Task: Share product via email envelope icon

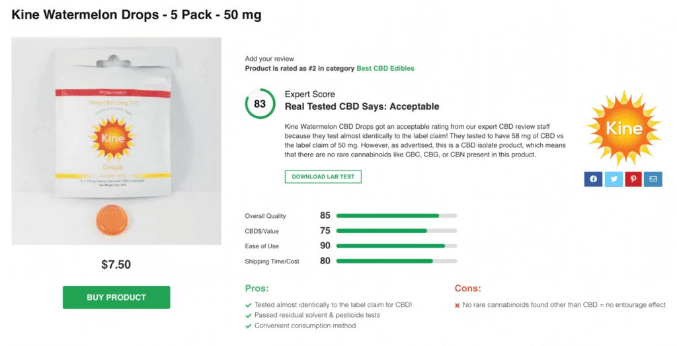Action: tap(653, 179)
